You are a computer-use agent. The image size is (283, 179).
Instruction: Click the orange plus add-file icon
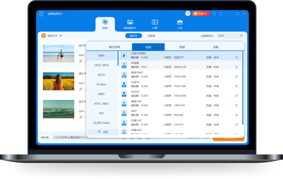tap(43, 36)
